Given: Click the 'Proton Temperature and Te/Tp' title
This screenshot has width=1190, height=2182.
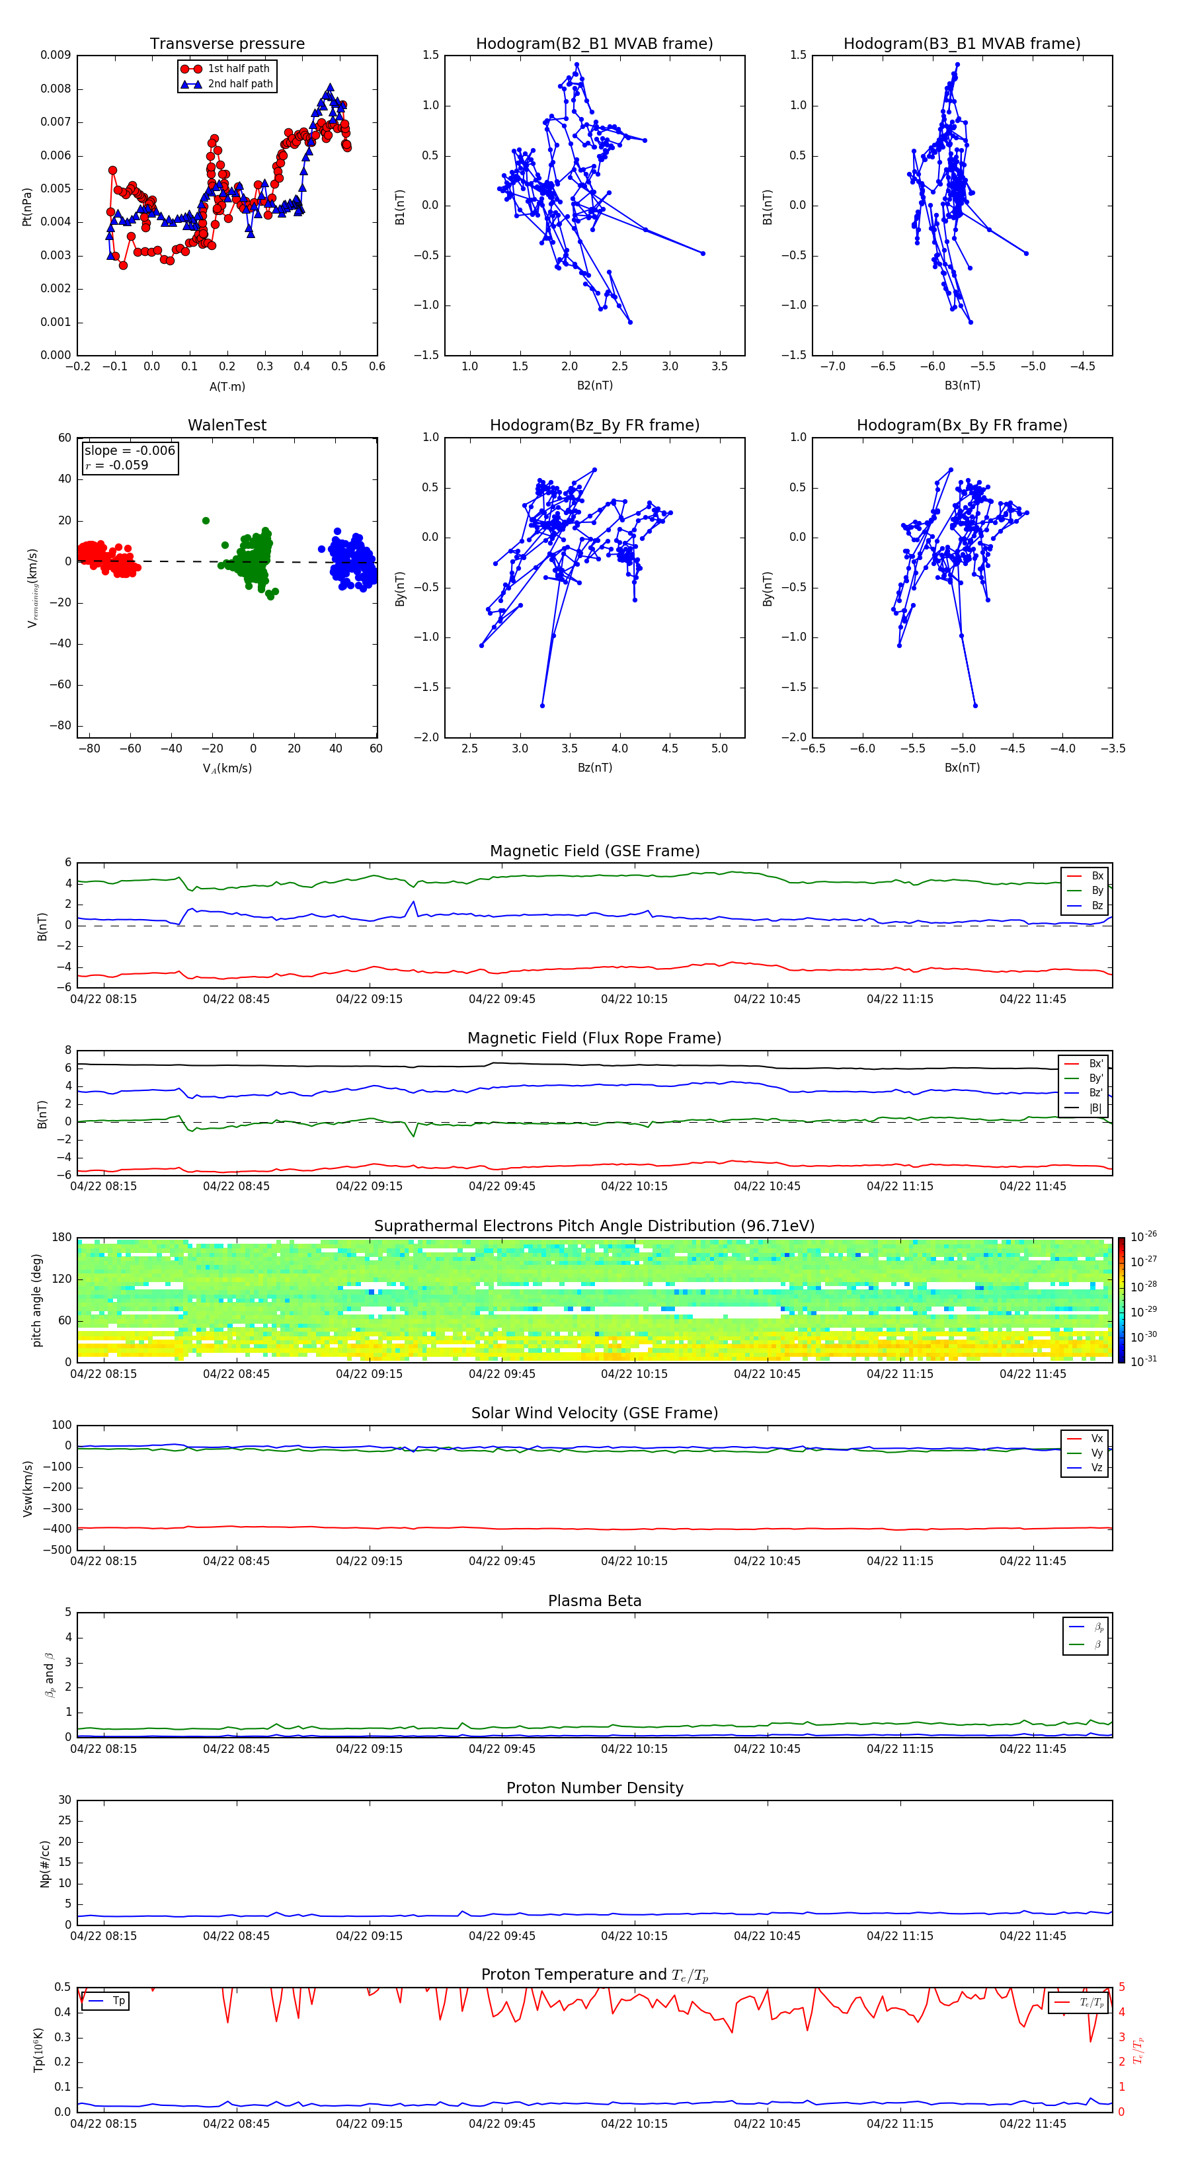Looking at the screenshot, I should pyautogui.click(x=594, y=1976).
